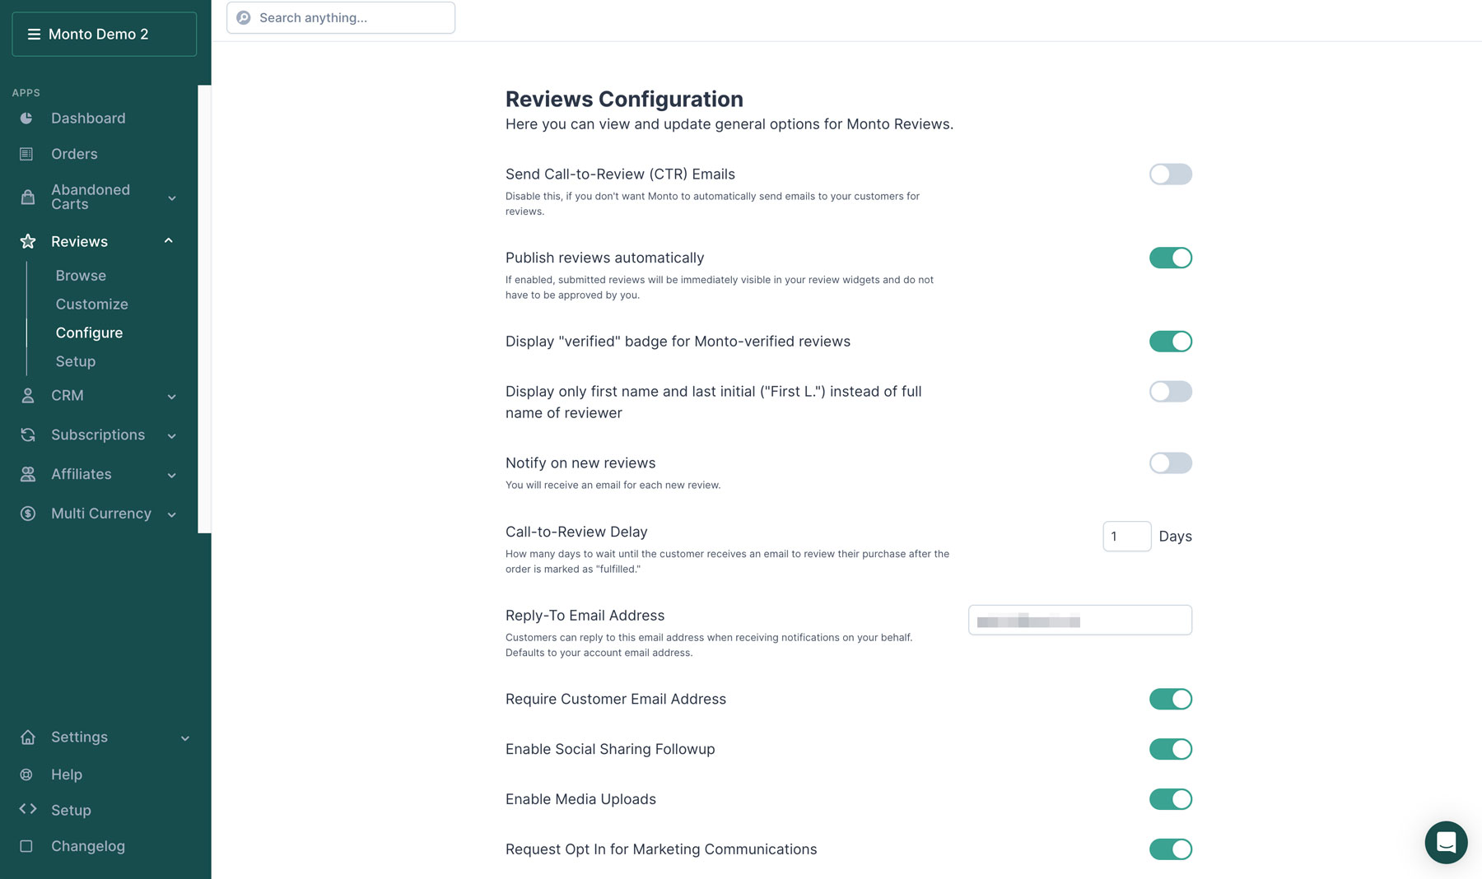Click the search magnifier icon

[244, 18]
